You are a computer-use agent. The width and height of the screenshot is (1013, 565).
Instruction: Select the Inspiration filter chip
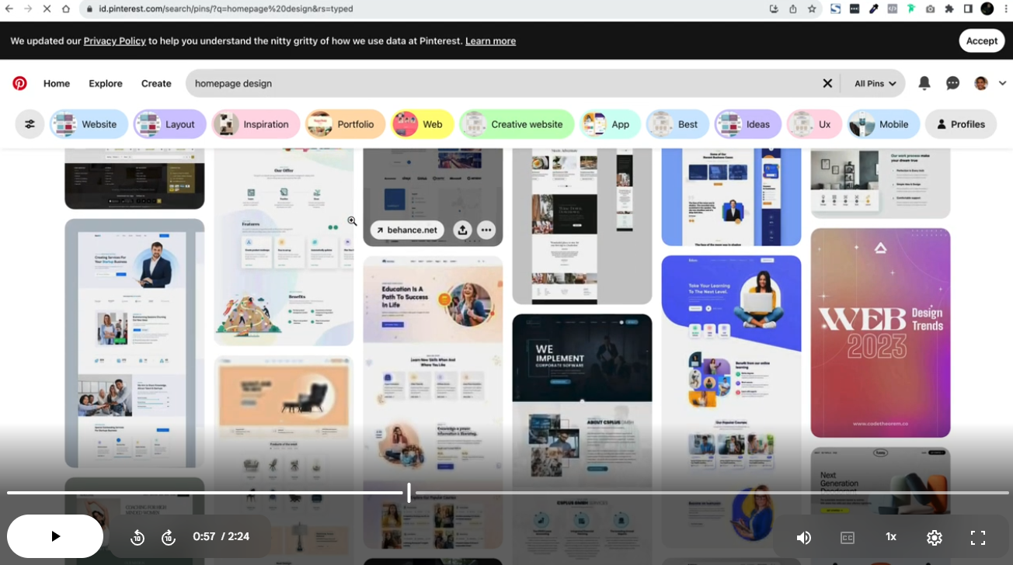pyautogui.click(x=256, y=124)
